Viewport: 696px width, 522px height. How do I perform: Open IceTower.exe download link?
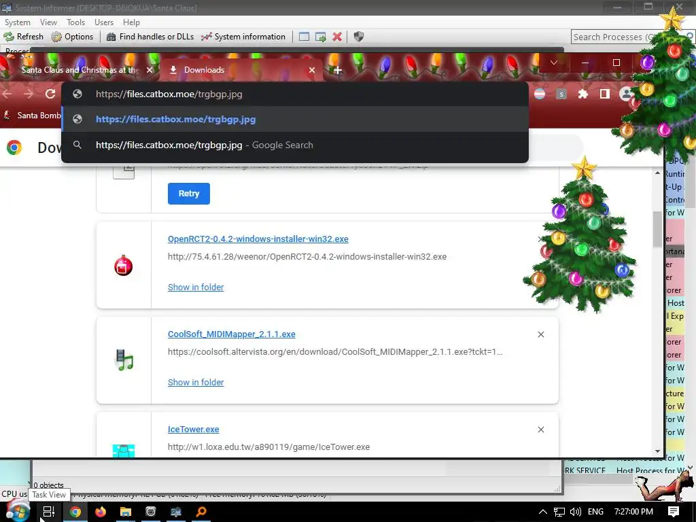(193, 430)
